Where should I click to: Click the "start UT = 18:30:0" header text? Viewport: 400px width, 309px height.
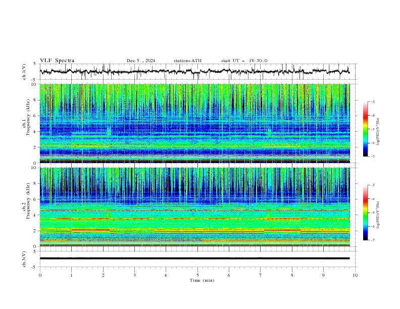244,61
